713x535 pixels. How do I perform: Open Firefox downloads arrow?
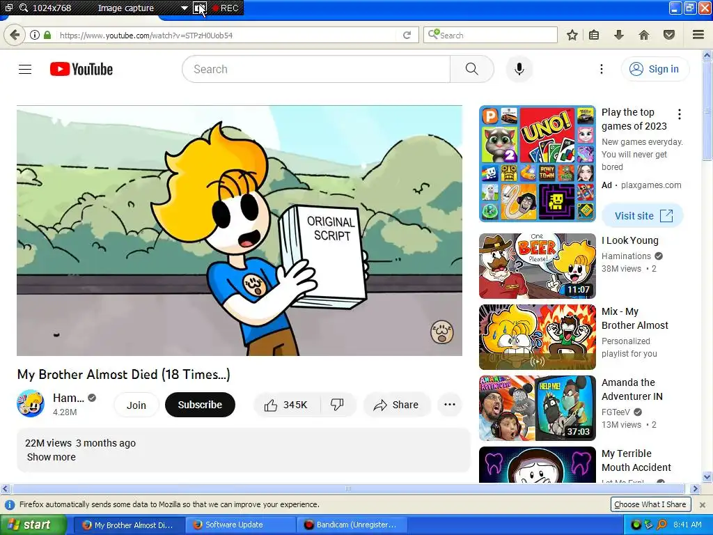point(619,35)
